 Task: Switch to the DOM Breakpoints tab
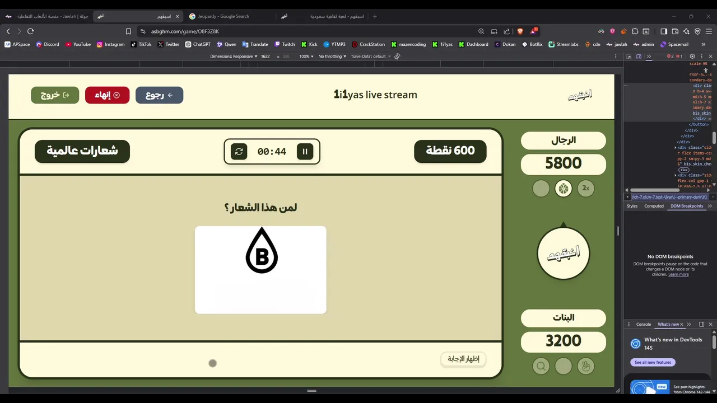coord(687,206)
